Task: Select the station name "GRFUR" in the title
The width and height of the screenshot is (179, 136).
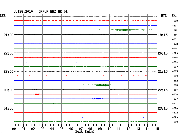Action: [x=44, y=12]
